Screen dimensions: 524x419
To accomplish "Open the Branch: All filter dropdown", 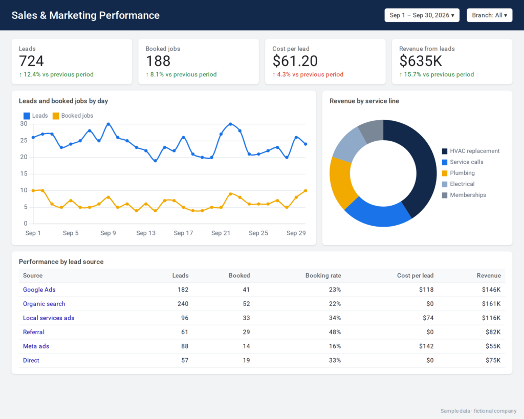I will tap(489, 15).
